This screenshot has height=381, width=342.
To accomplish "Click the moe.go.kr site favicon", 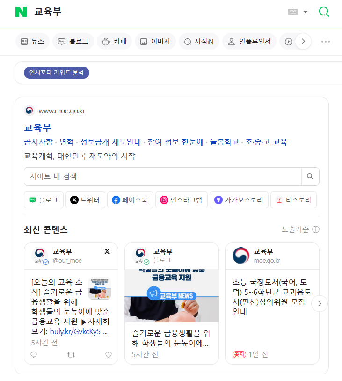I will (x=29, y=111).
